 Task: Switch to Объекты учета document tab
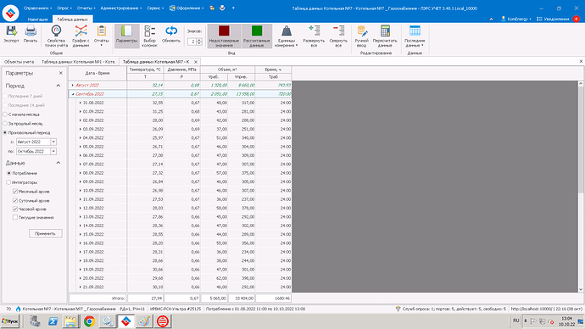[x=19, y=62]
